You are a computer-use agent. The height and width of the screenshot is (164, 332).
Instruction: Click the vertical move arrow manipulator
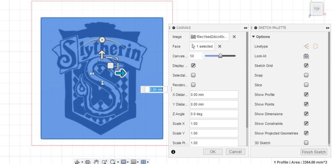[102, 55]
